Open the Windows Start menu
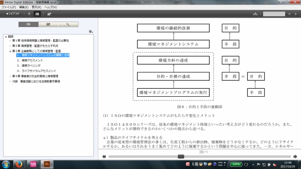This screenshot has width=301, height=169. click(6, 164)
